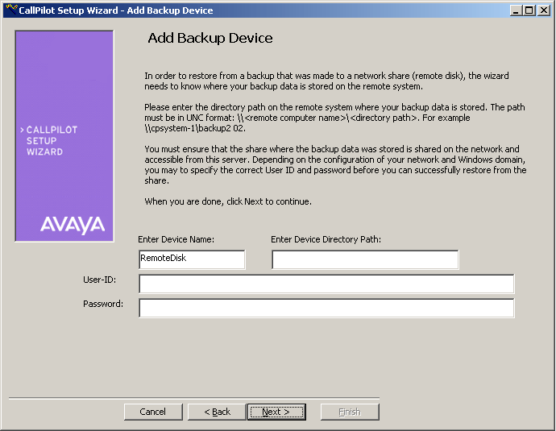Viewport: 556px width, 431px height.
Task: Click the Add Backup Device heading
Action: point(210,39)
